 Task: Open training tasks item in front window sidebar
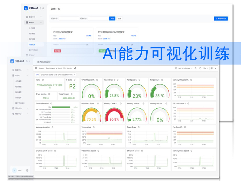pyautogui.click(x=18, y=98)
